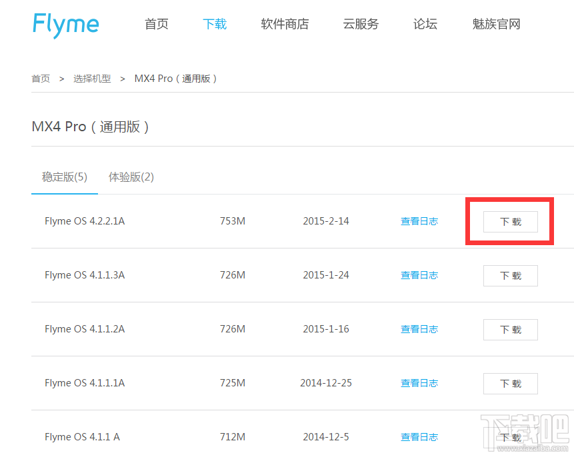
Task: Open the 首页 navigation menu item
Action: (x=157, y=25)
